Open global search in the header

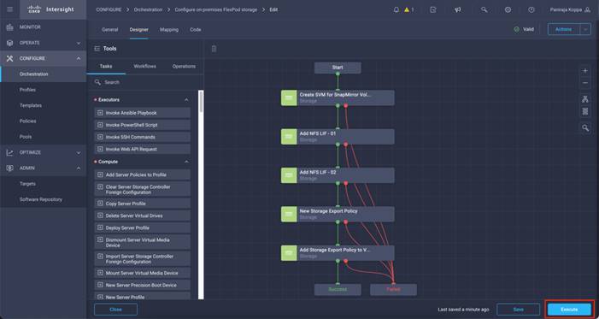[x=484, y=9]
